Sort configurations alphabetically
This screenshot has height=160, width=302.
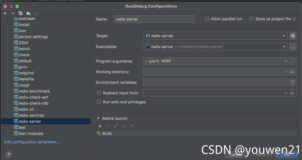(36, 13)
